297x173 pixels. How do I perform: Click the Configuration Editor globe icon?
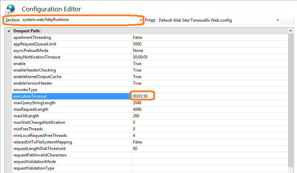click(x=10, y=9)
